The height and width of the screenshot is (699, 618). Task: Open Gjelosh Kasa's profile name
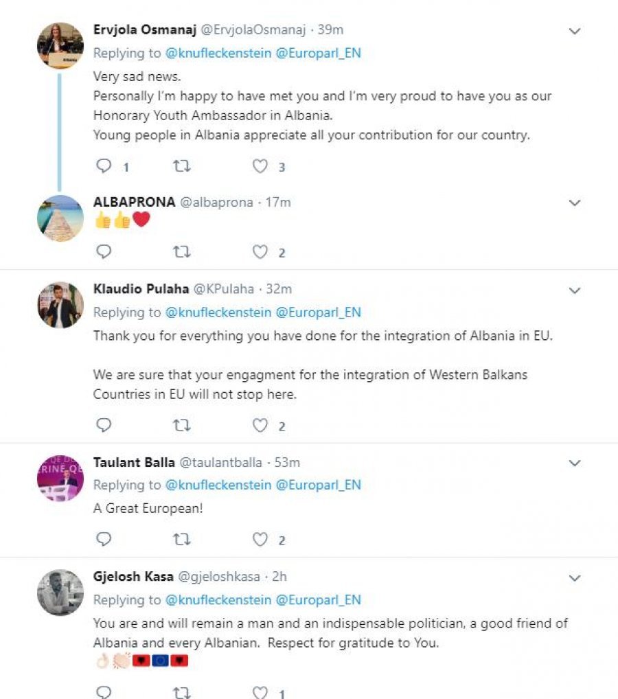tap(133, 577)
